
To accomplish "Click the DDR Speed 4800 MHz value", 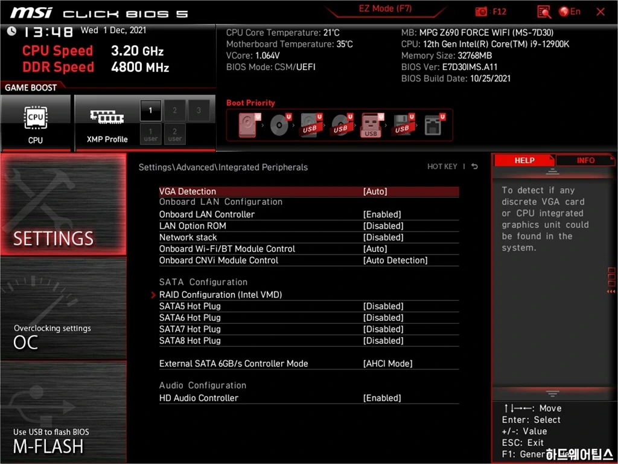I will (x=140, y=67).
